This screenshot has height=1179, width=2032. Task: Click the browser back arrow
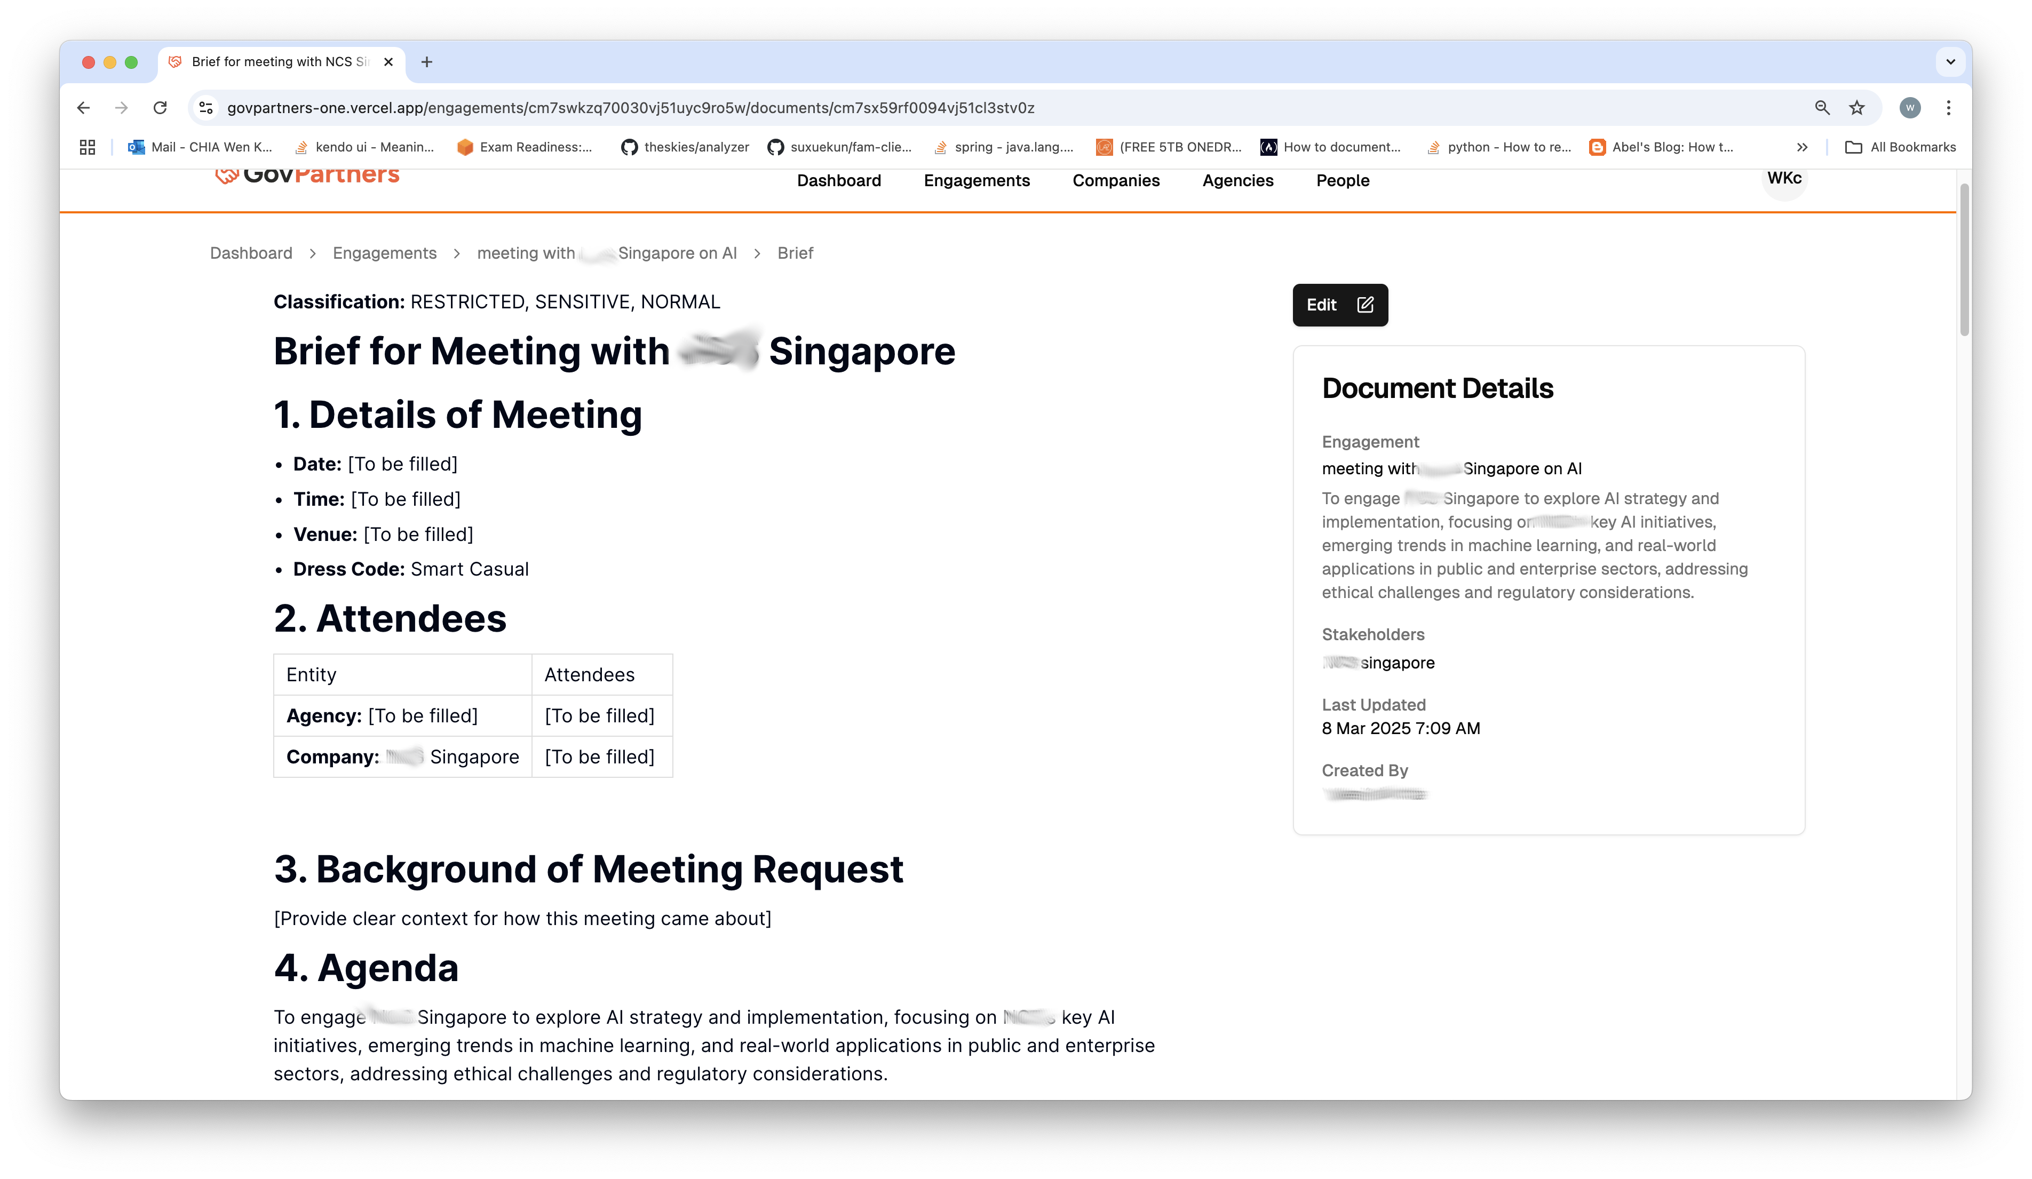[x=83, y=107]
